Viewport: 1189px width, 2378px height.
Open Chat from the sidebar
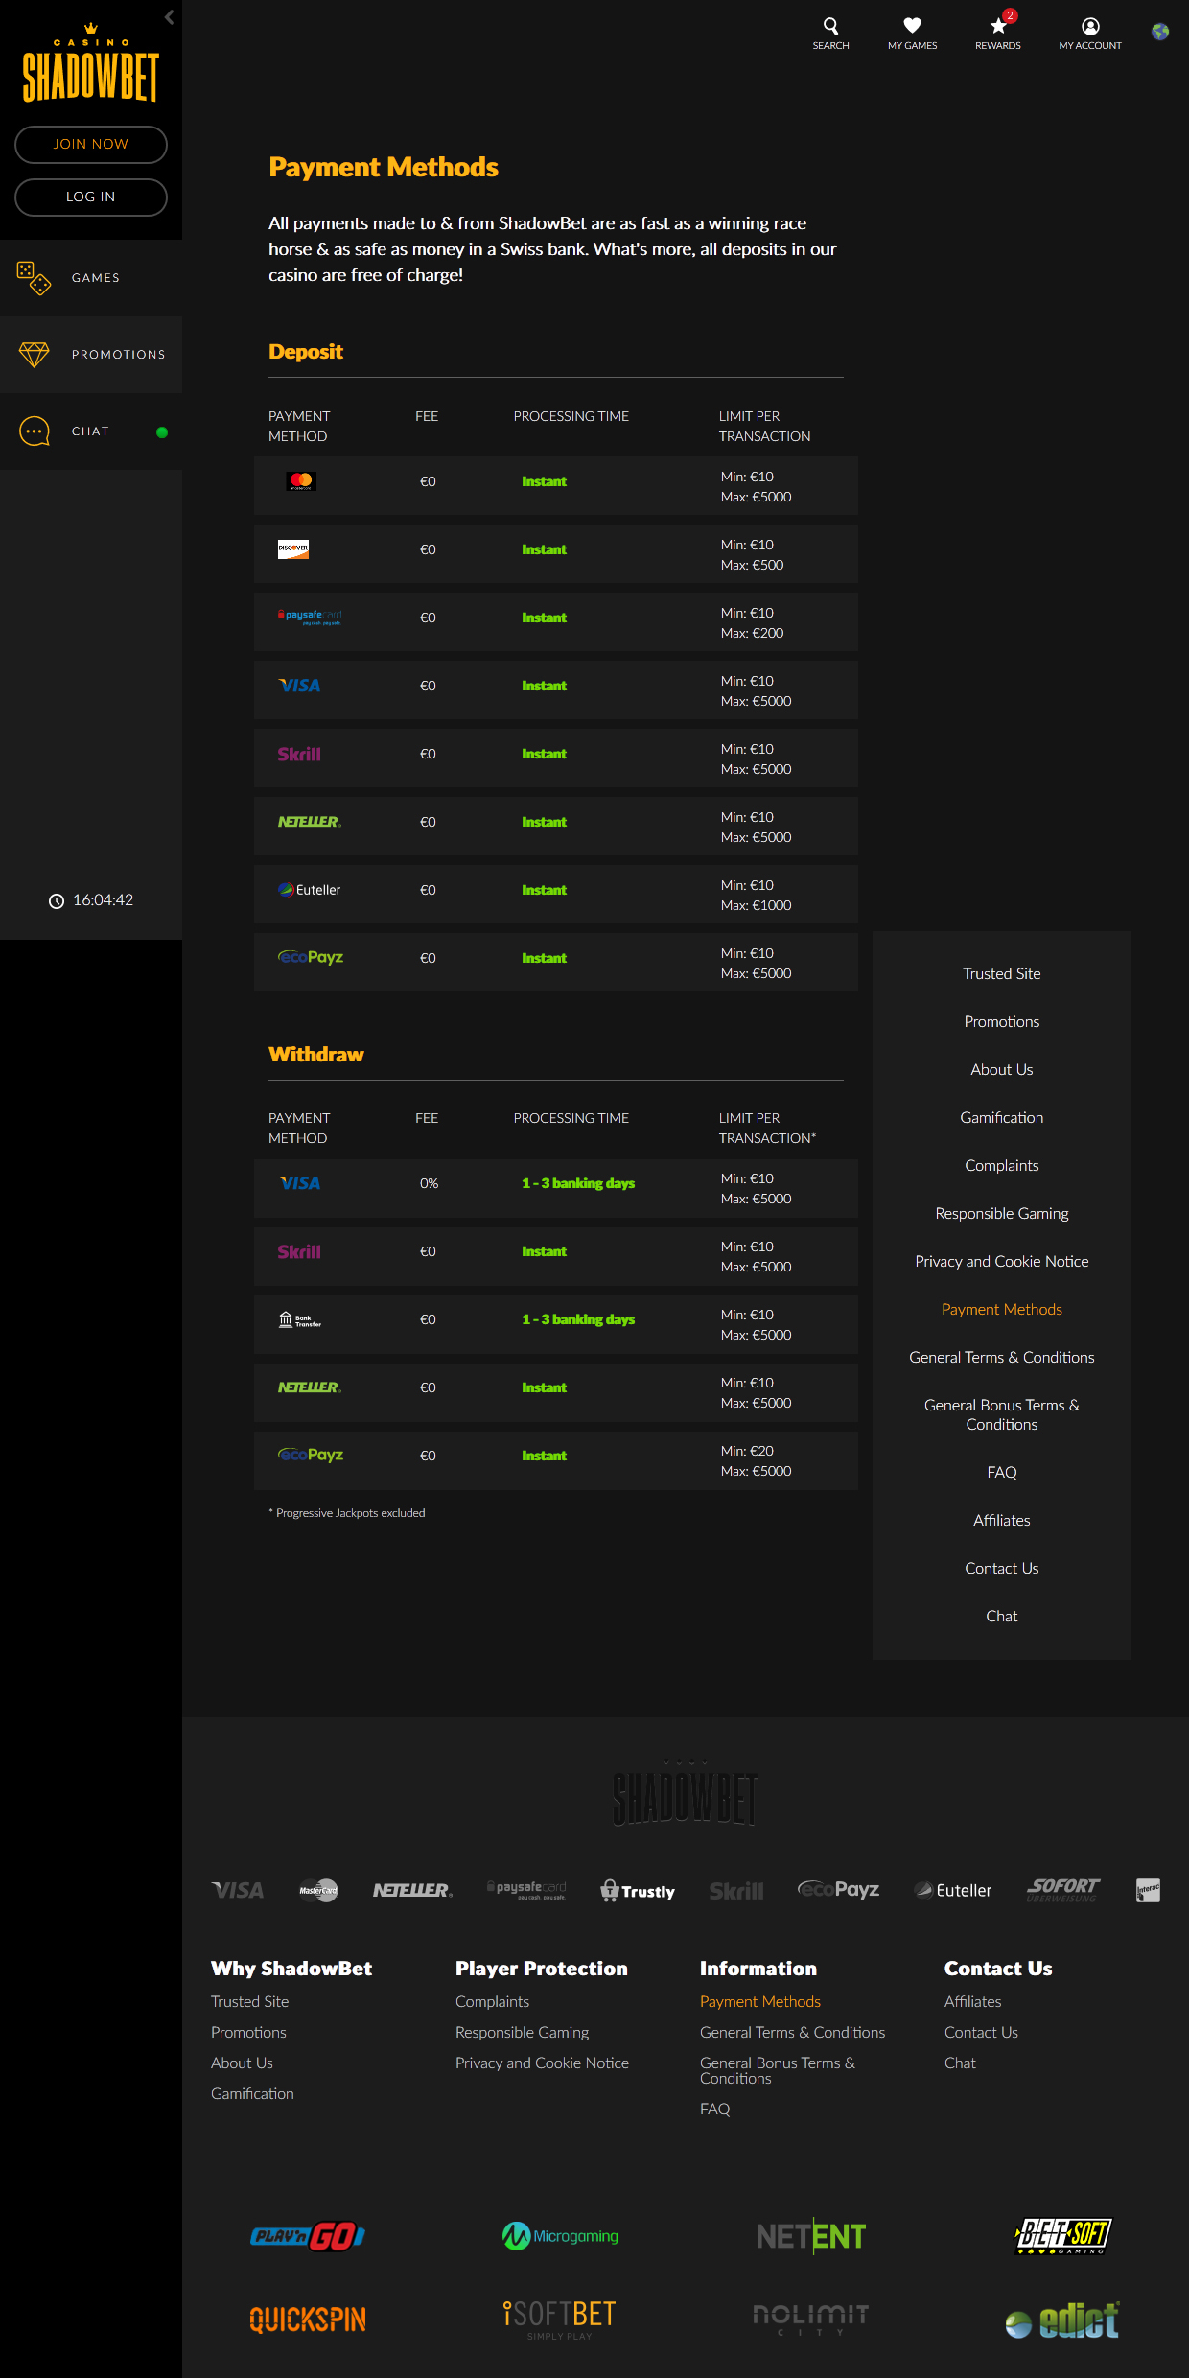[x=91, y=431]
